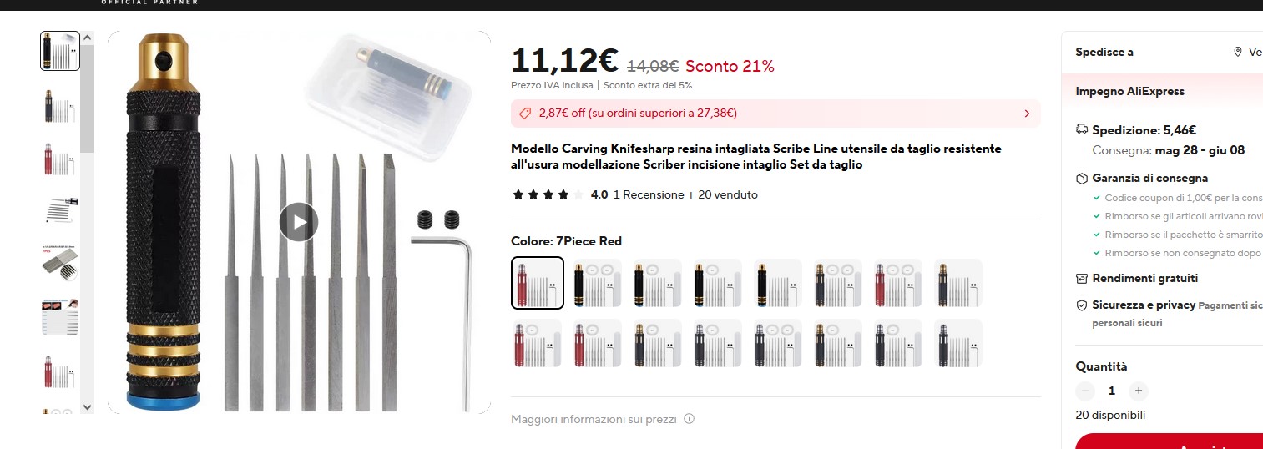Select the third product thumbnail showing red handle

coord(59,158)
